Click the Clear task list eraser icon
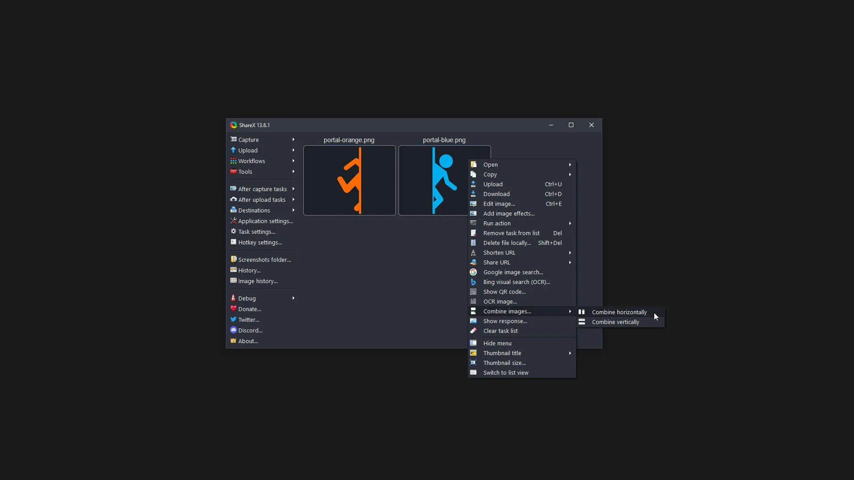 pyautogui.click(x=473, y=331)
